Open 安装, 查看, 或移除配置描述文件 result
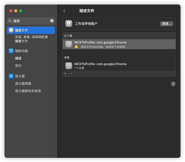Image resolution: width=185 pixels, height=162 pixels. tap(31, 39)
